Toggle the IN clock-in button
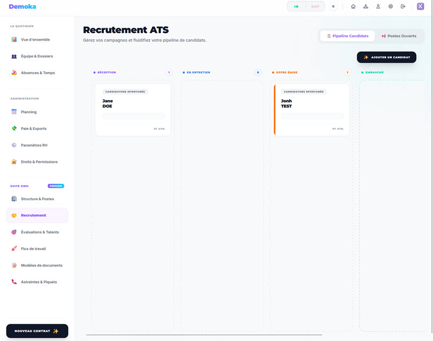This screenshot has height=341, width=433. [296, 6]
